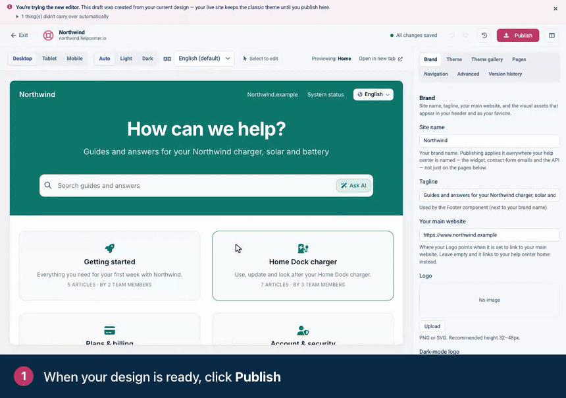Click '7 ARTICLES · BY 3 TEAM MEMBERS' text
This screenshot has width=566, height=398.
(x=303, y=285)
